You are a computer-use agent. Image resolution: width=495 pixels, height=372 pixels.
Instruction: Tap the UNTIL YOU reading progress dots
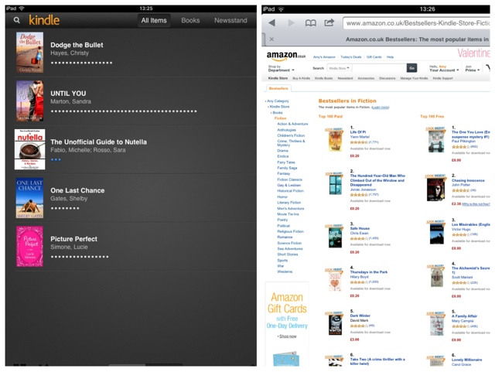coord(124,111)
